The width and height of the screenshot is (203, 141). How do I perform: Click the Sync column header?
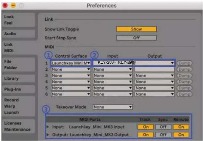[x=163, y=119]
